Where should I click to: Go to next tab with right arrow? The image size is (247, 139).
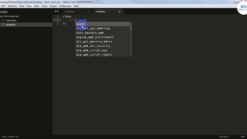pyautogui.click(x=58, y=11)
